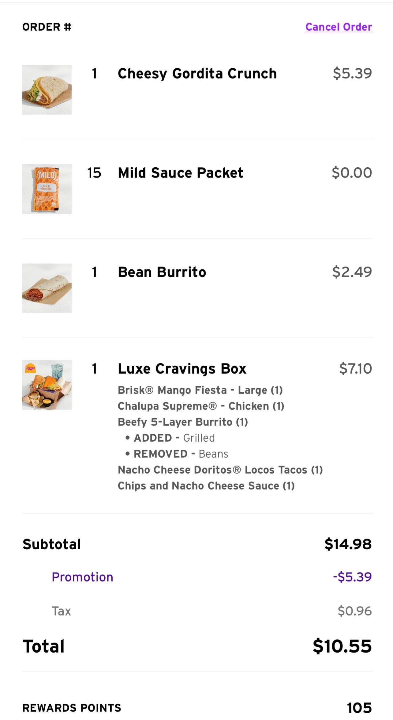Select the Subtotal amount $14.98
The height and width of the screenshot is (720, 393).
pyautogui.click(x=348, y=544)
